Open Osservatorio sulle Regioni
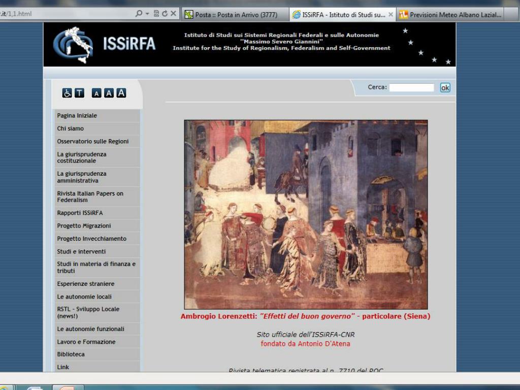Screen dimensions: 520x390 97,142
